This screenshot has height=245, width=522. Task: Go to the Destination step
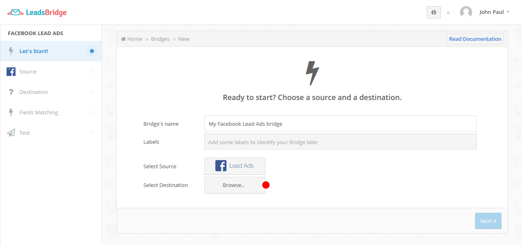pos(51,92)
